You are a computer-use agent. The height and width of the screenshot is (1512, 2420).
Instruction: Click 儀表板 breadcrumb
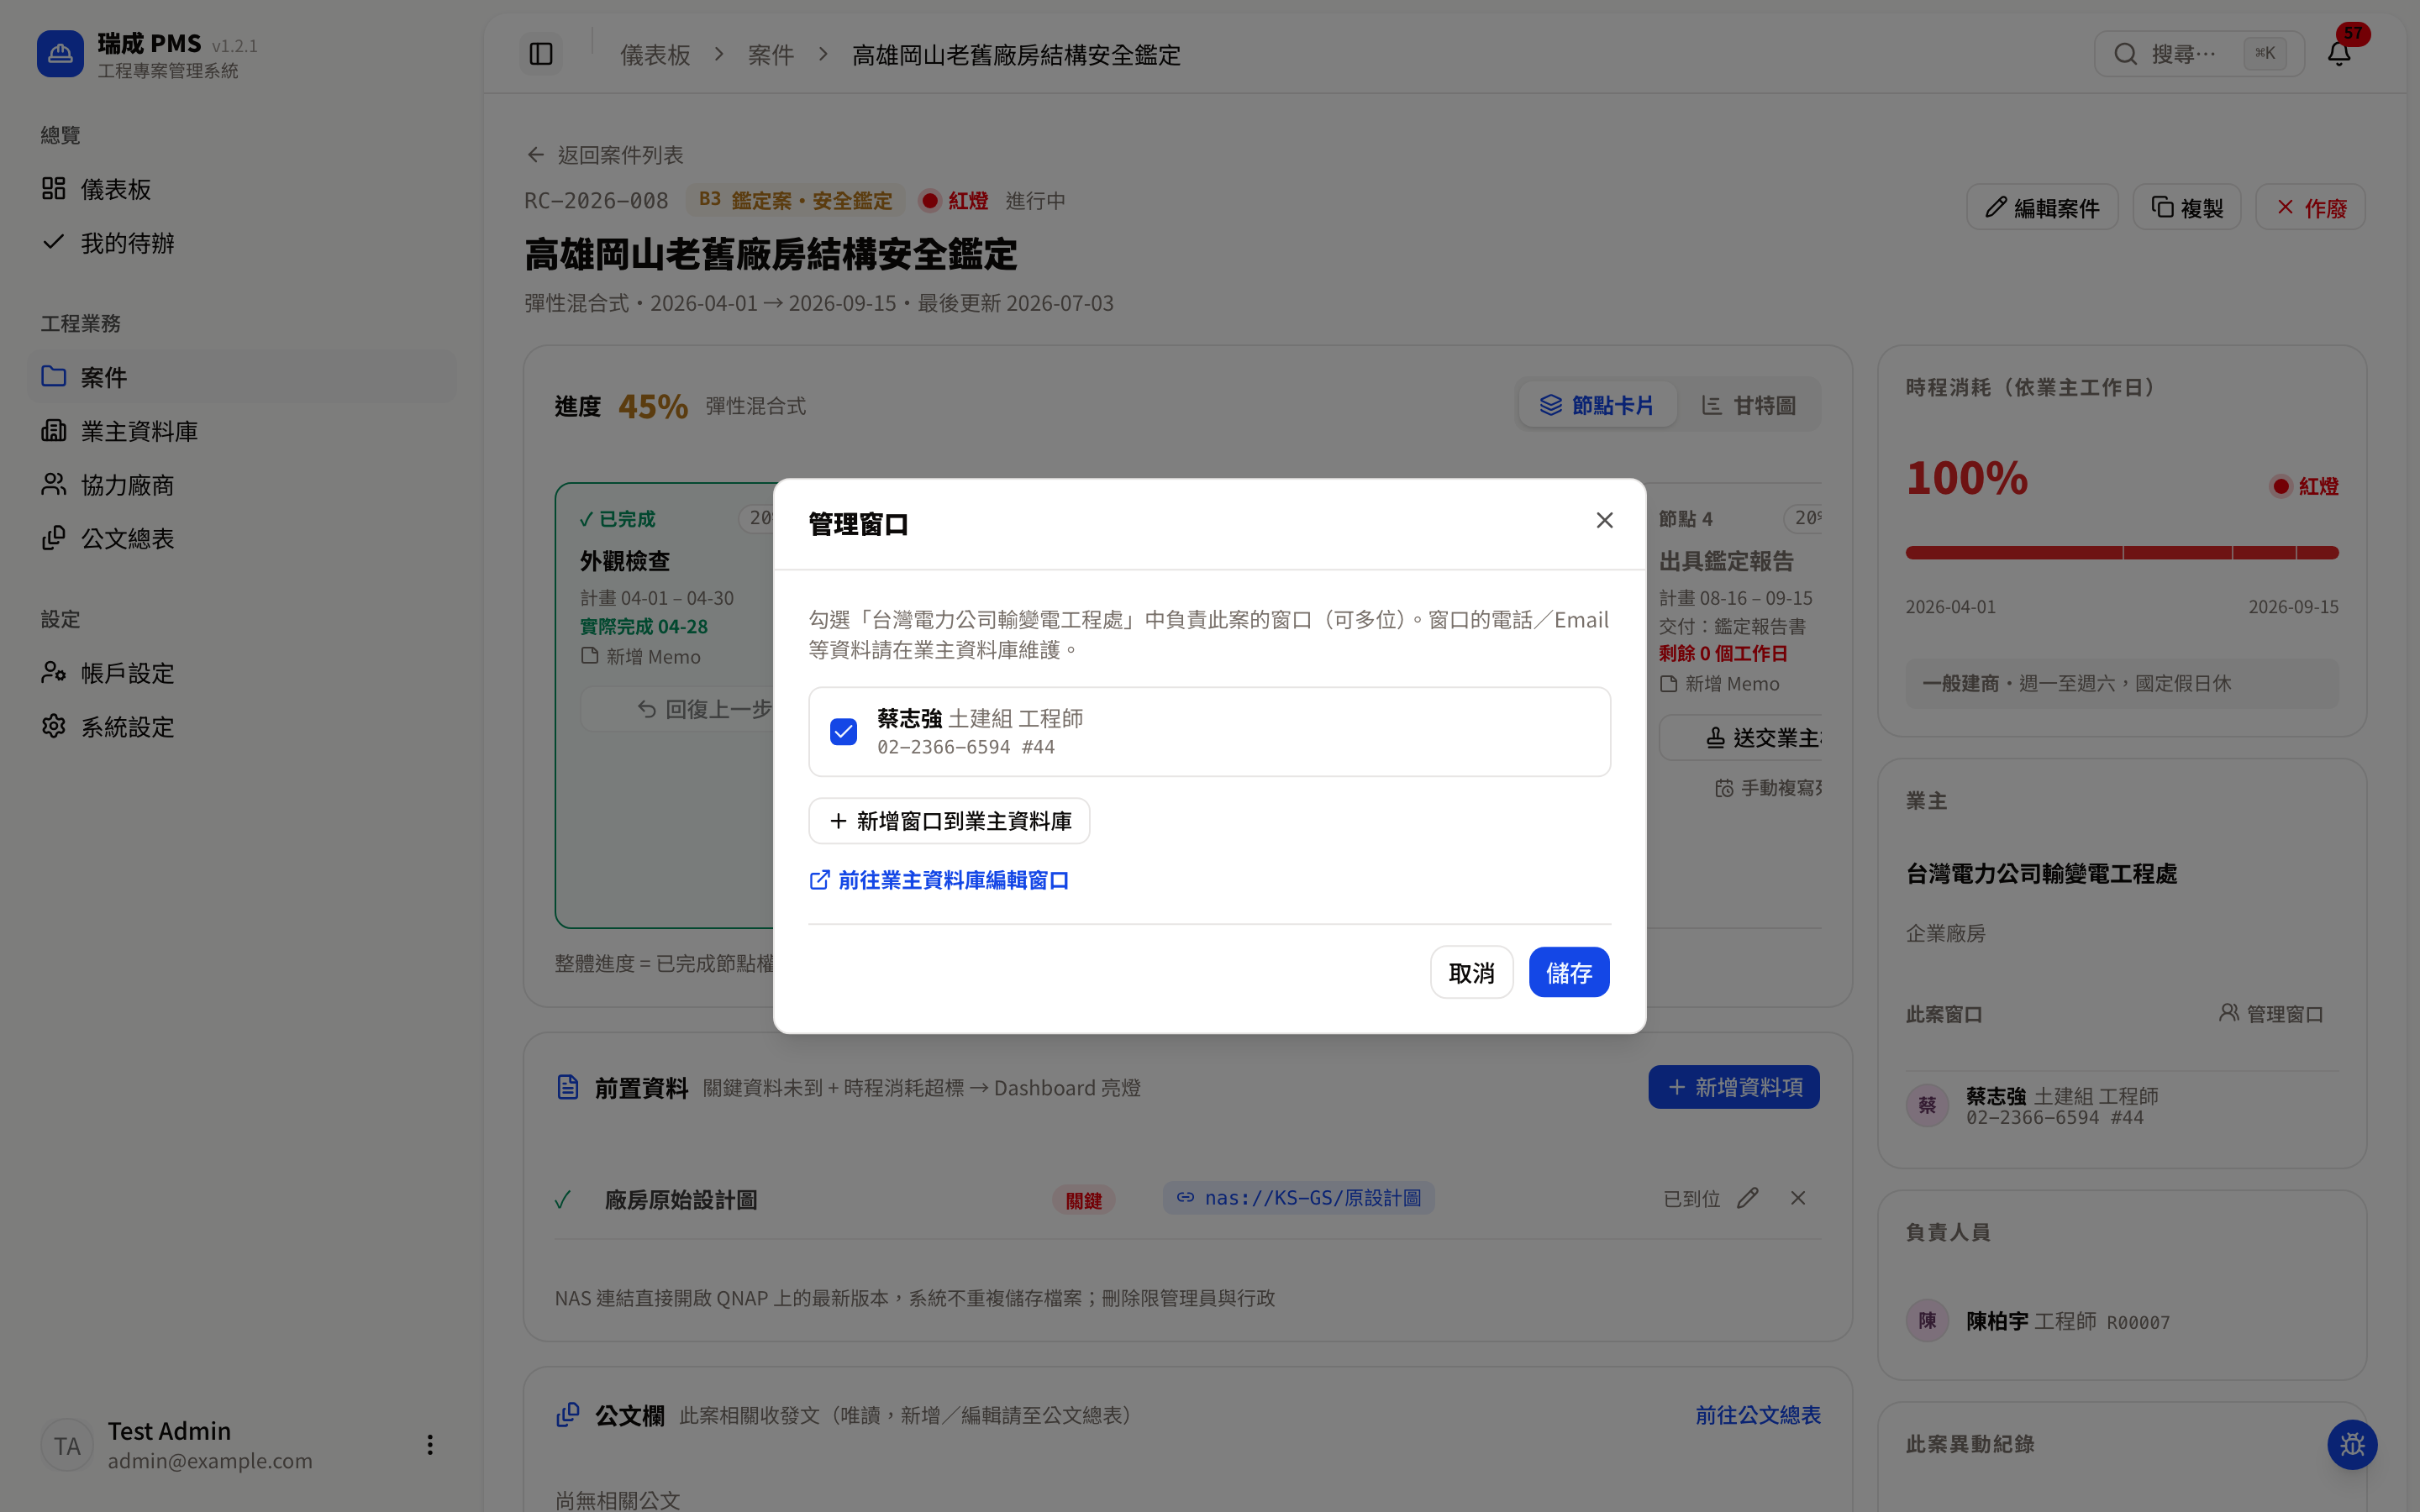655,54
